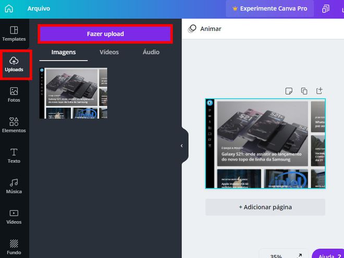Switch to the Vídeos uploads tab
The width and height of the screenshot is (344, 258).
(109, 52)
